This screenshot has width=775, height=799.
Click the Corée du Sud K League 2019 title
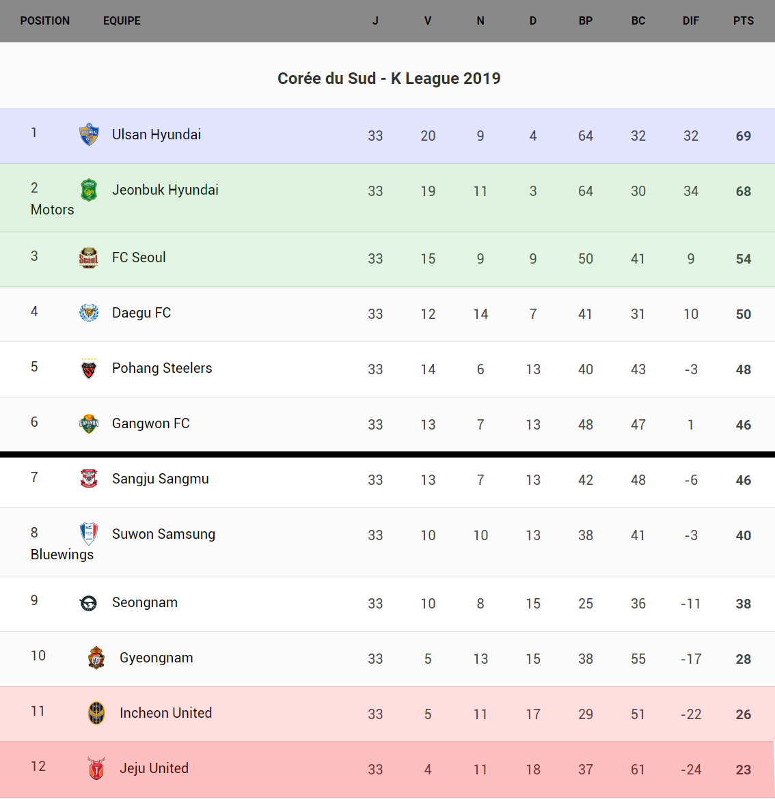389,79
